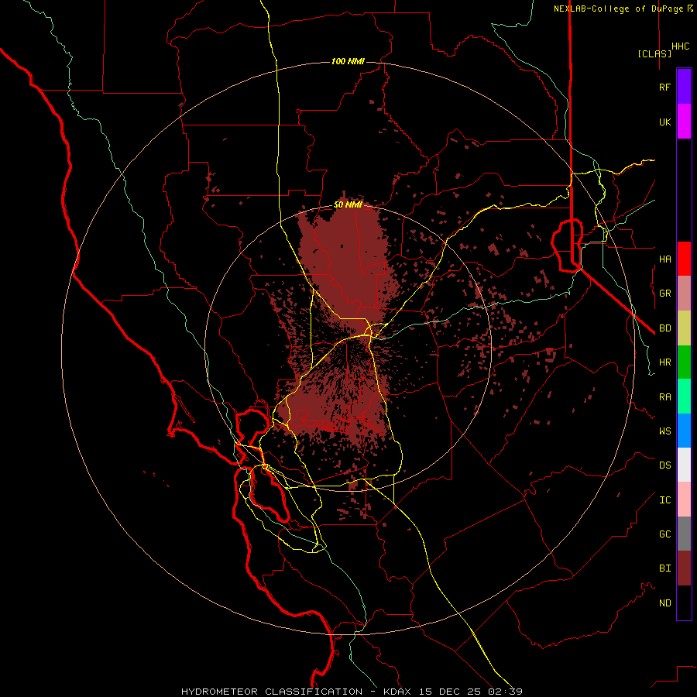Click the GC gray color swatch
The width and height of the screenshot is (697, 697).
[684, 534]
